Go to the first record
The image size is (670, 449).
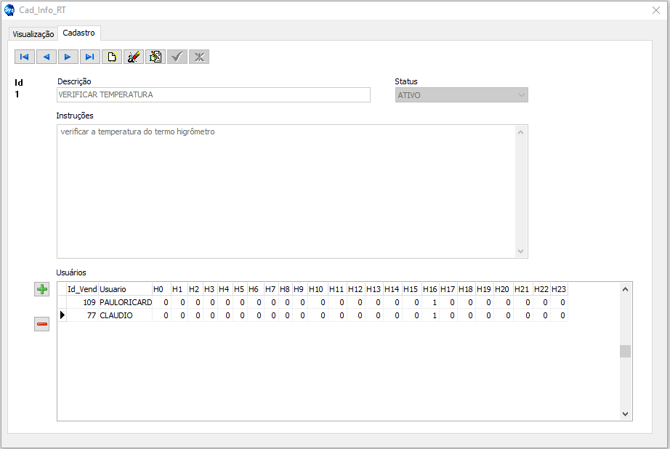24,57
